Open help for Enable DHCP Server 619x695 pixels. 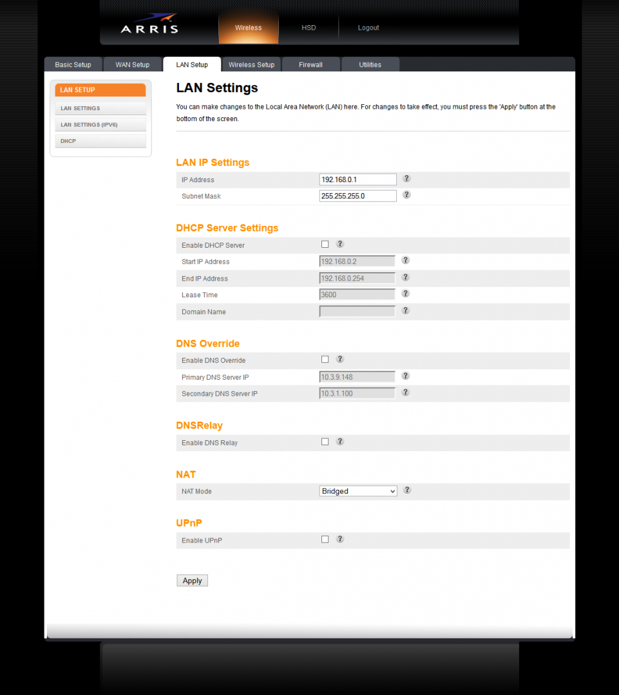[x=340, y=245]
